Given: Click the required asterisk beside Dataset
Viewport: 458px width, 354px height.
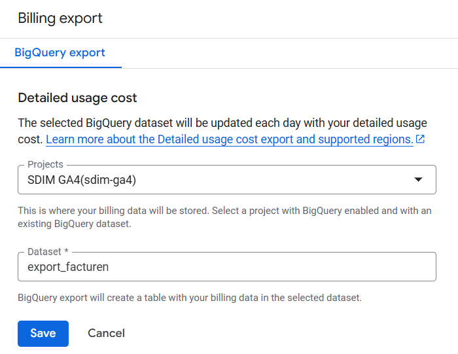Looking at the screenshot, I should point(66,251).
